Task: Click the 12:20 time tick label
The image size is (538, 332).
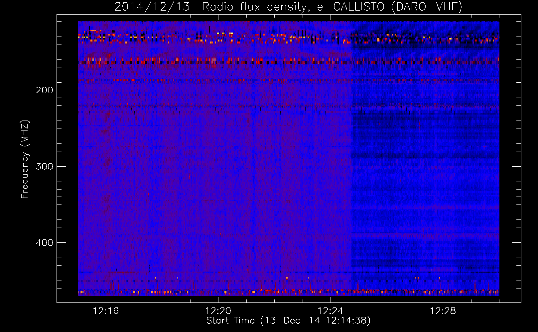Action: (x=218, y=311)
